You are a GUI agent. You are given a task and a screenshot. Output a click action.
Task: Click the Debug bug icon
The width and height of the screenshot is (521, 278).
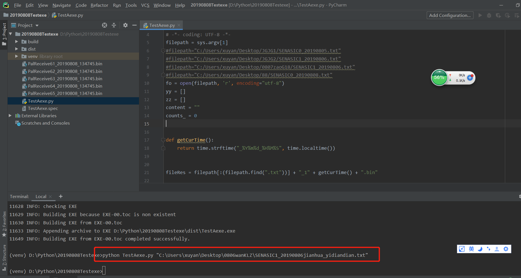489,15
